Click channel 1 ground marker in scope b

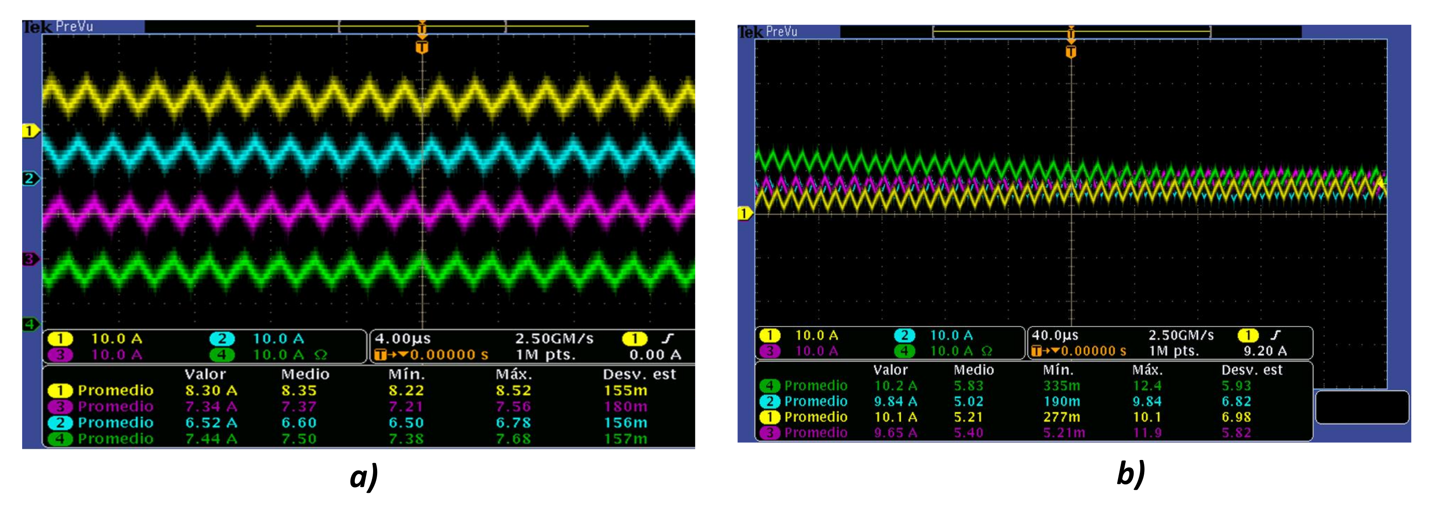coord(744,213)
